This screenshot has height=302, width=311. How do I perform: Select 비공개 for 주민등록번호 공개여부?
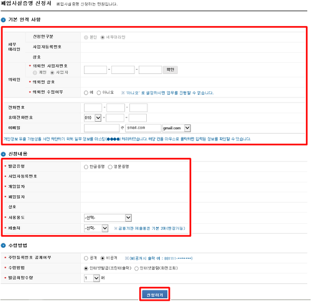(103, 259)
